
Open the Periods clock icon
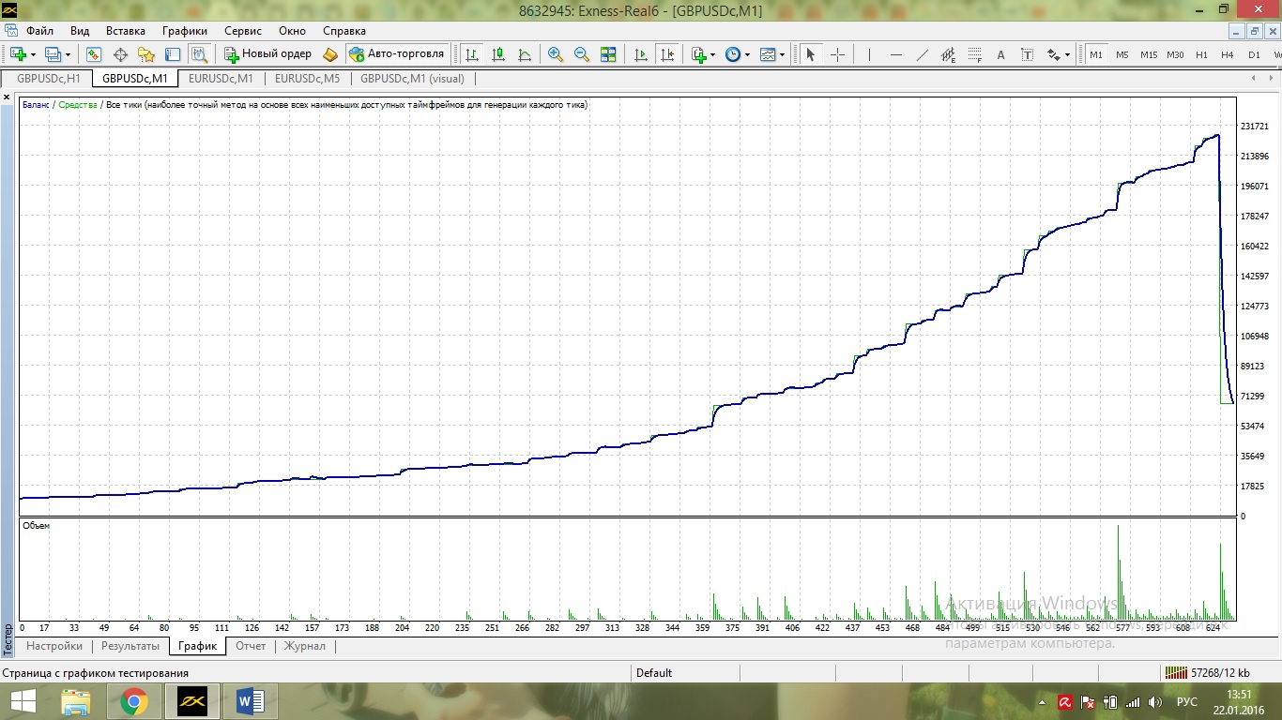[733, 54]
